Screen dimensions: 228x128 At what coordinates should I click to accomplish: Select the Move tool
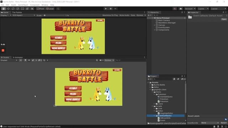[x=8, y=9]
